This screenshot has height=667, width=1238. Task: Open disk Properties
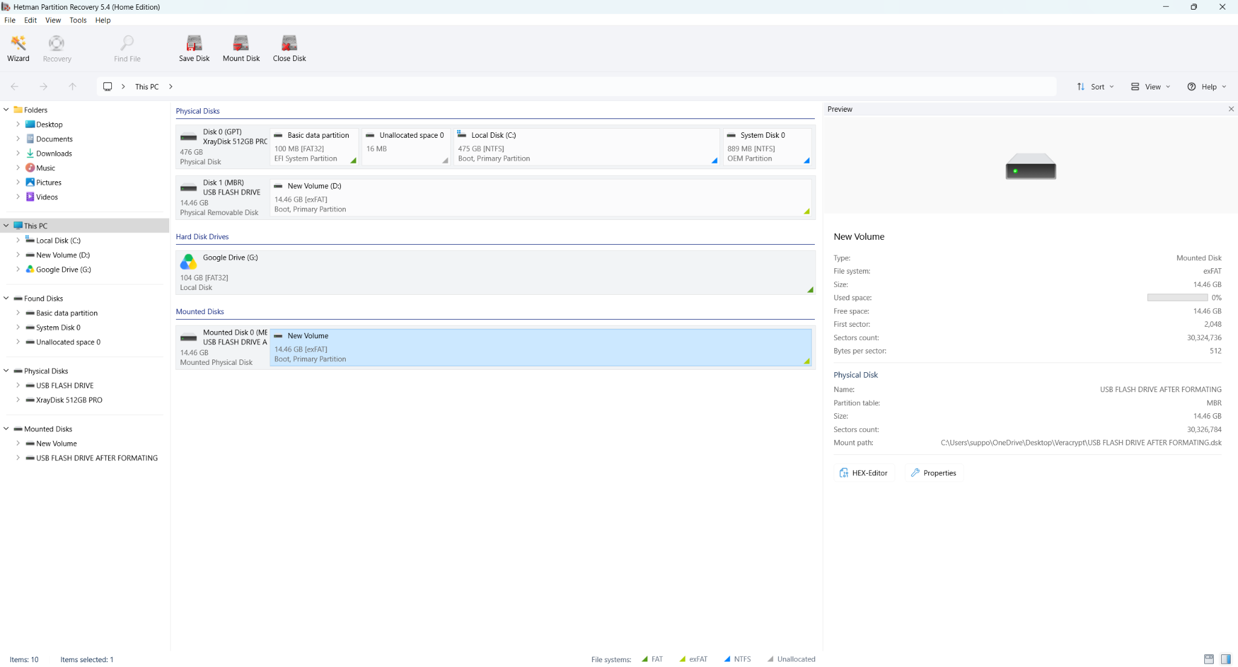pyautogui.click(x=933, y=473)
